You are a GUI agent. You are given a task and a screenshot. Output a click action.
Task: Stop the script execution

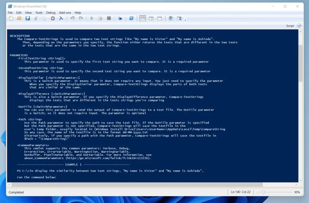point(109,18)
